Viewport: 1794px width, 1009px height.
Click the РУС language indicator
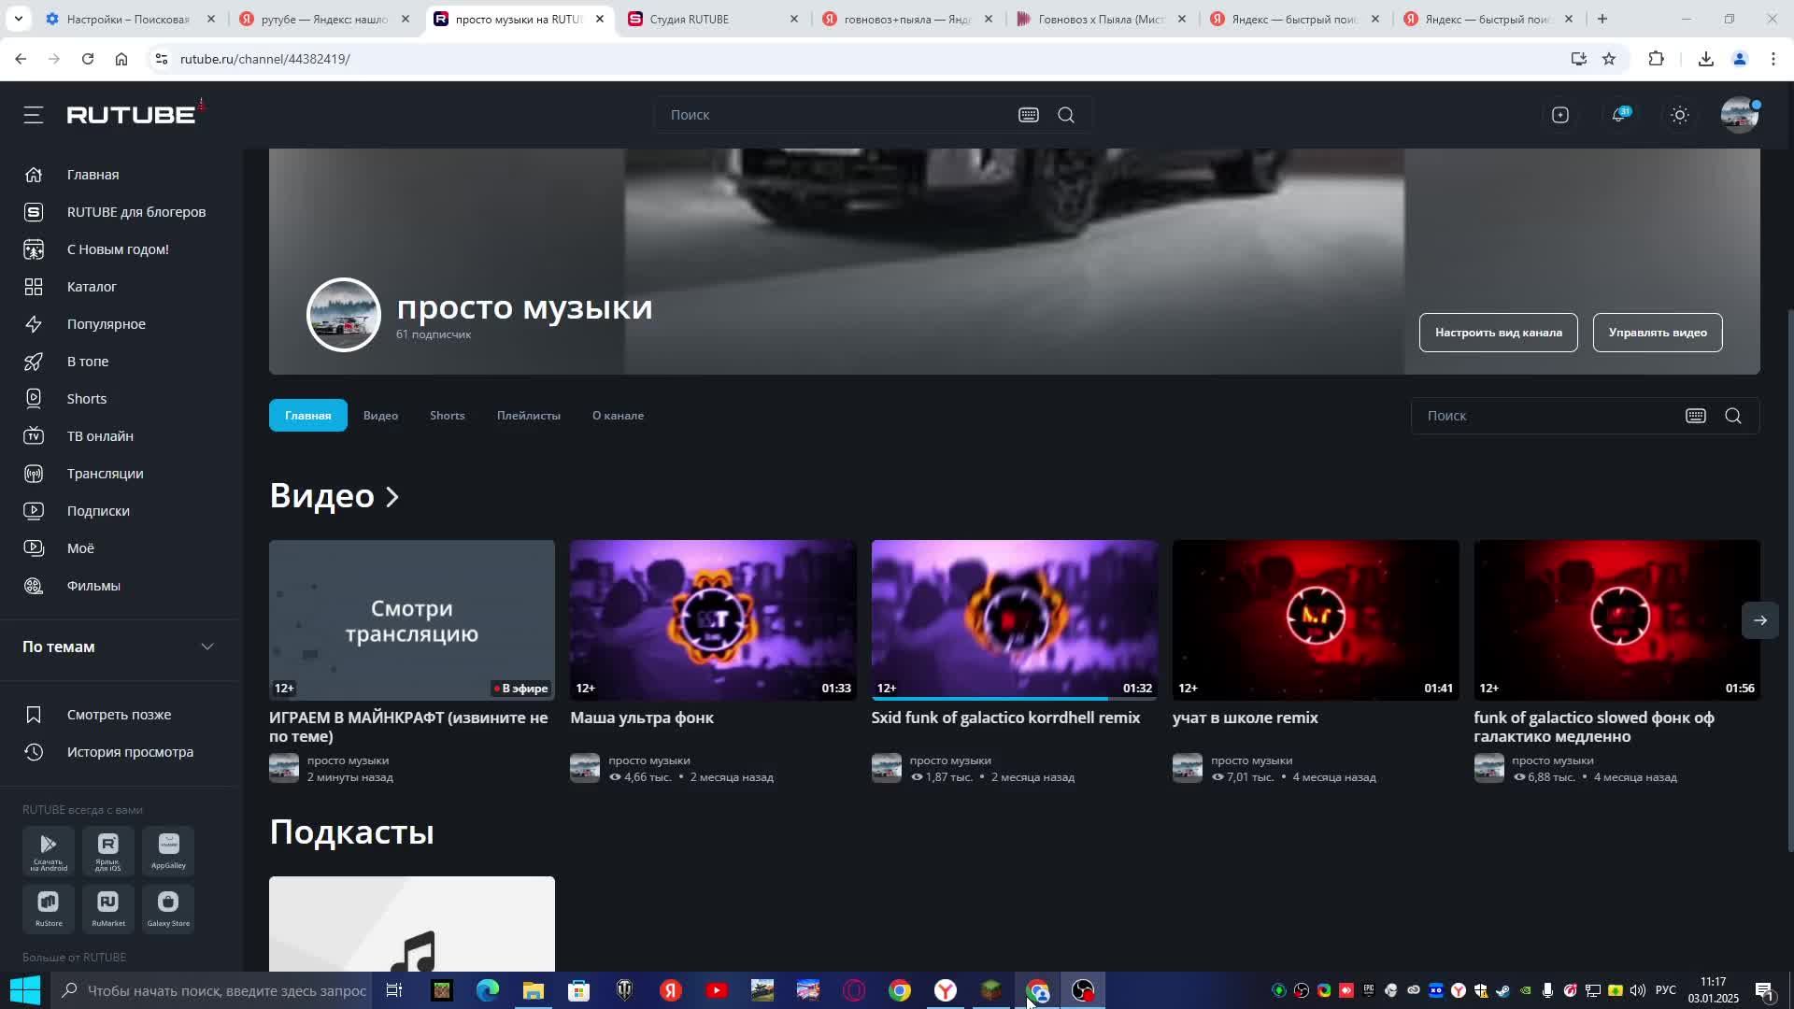(x=1666, y=990)
